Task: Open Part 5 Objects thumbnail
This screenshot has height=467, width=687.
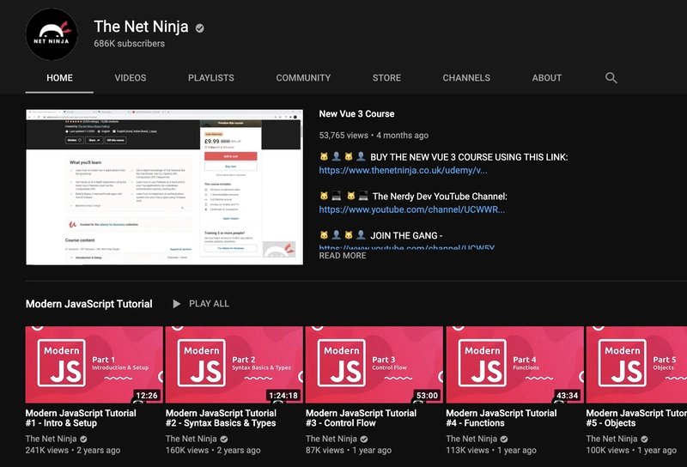Action: [x=636, y=365]
